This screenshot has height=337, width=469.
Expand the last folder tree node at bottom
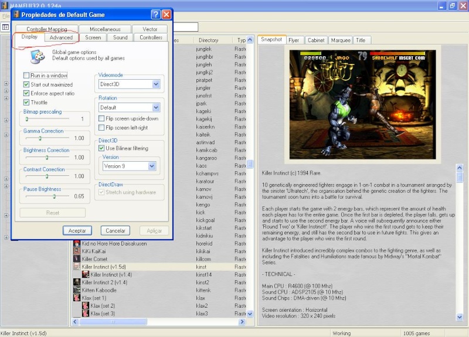click(x=6, y=237)
